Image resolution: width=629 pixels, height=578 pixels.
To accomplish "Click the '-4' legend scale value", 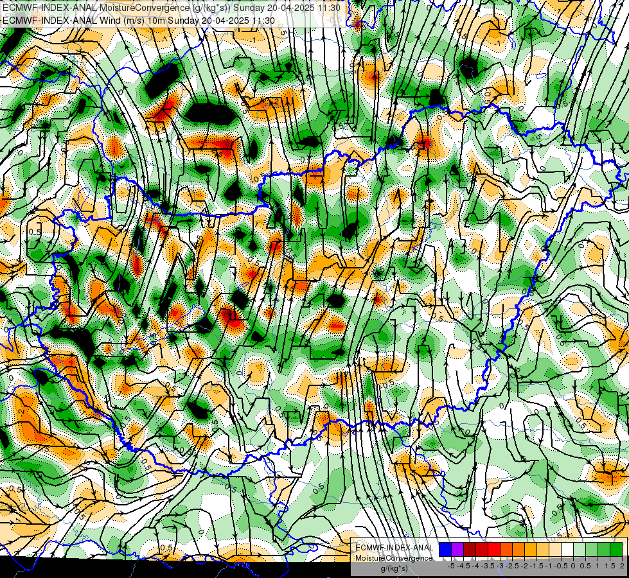I will pyautogui.click(x=475, y=566).
